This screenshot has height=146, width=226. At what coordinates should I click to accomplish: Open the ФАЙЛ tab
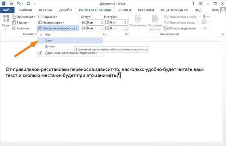point(7,10)
